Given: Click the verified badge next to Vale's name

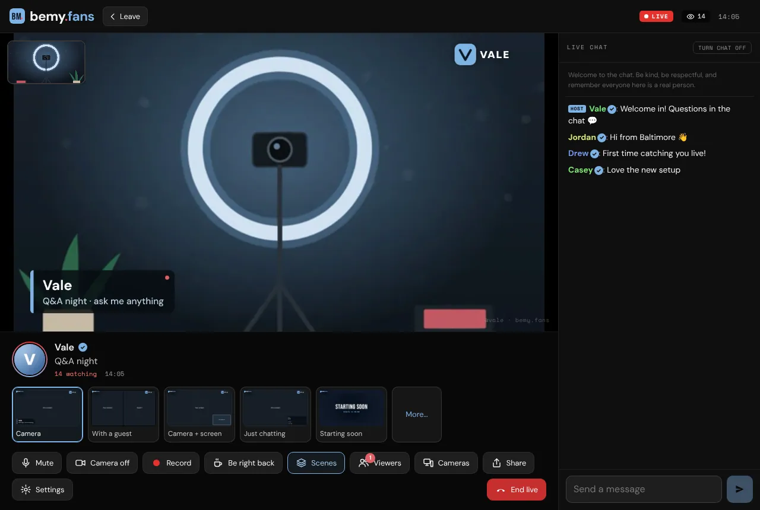Looking at the screenshot, I should (x=83, y=347).
